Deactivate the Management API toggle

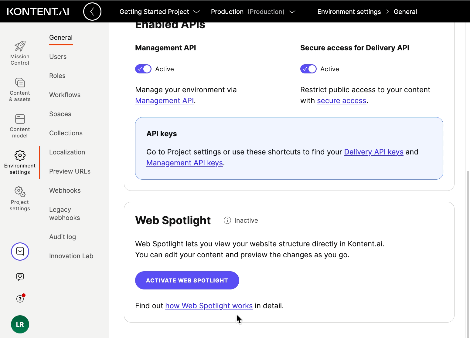click(x=143, y=69)
